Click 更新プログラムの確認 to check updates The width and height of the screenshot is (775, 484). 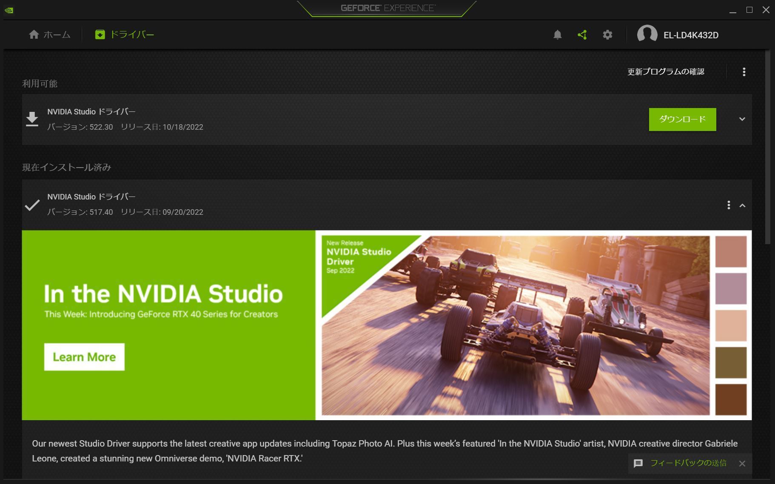(665, 71)
